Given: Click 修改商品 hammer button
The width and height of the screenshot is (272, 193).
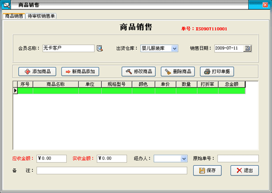Looking at the screenshot, I should pyautogui.click(x=138, y=72).
